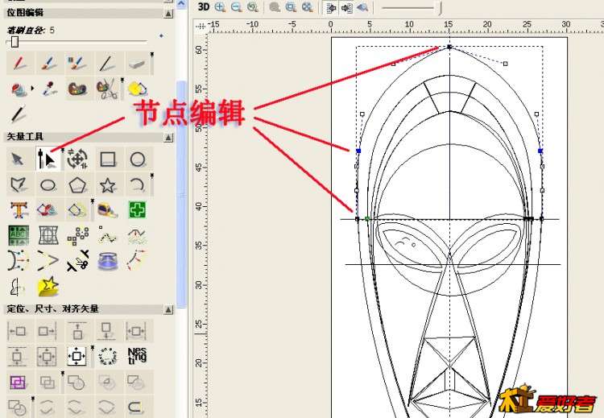The height and width of the screenshot is (418, 604).
Task: Choose the selective color paint brush
Action: click(x=78, y=63)
